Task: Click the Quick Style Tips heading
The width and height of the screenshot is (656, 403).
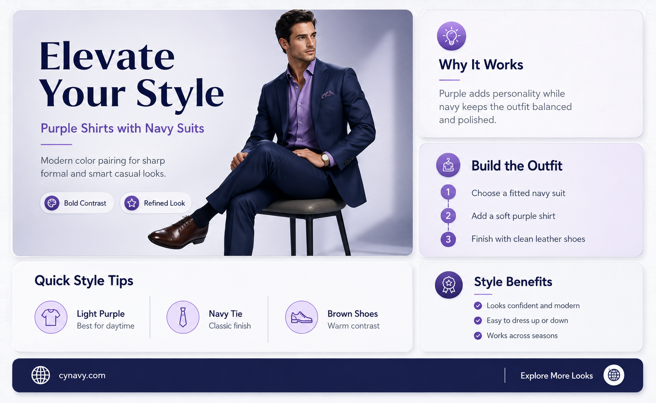Action: (x=84, y=281)
